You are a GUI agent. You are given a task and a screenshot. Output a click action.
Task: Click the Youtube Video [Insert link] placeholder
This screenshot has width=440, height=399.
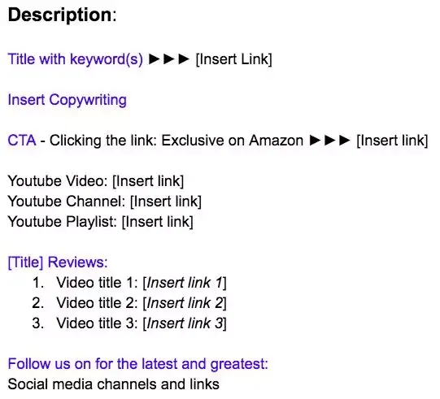pyautogui.click(x=148, y=181)
